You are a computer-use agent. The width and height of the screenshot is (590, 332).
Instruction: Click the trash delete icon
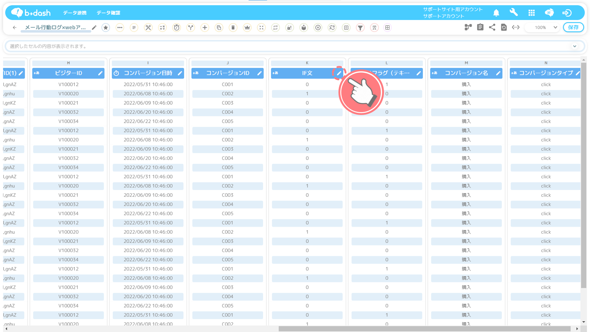pyautogui.click(x=233, y=27)
